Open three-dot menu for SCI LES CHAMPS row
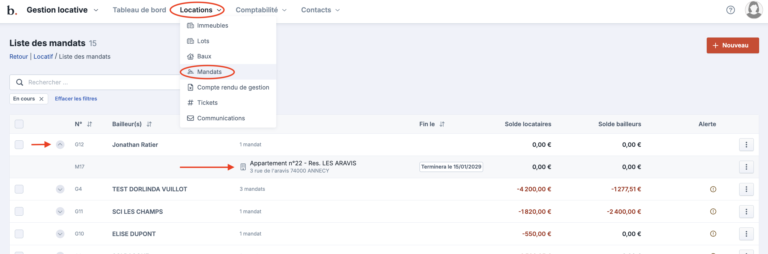 coord(746,211)
